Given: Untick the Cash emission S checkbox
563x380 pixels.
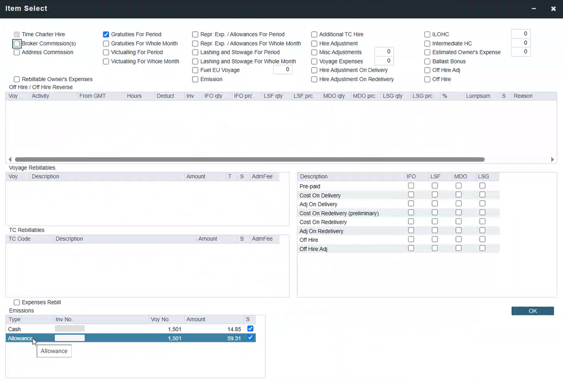Looking at the screenshot, I should click(x=250, y=329).
